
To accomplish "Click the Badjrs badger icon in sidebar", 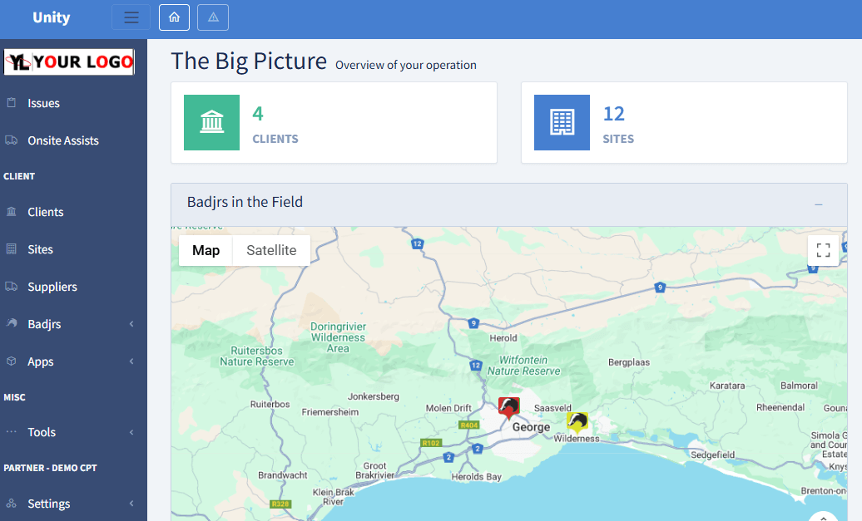I will click(11, 322).
